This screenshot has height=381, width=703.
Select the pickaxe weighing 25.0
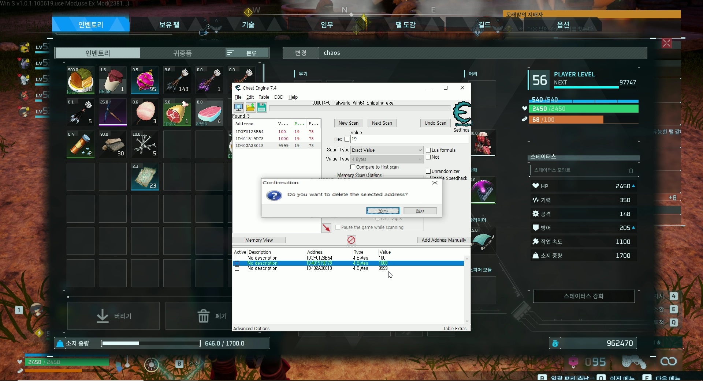click(113, 112)
